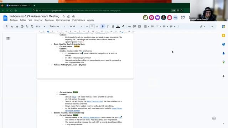Image resolution: width=228 pixels, height=128 pixels.
Task: Insert a link
Action: tap(129, 26)
